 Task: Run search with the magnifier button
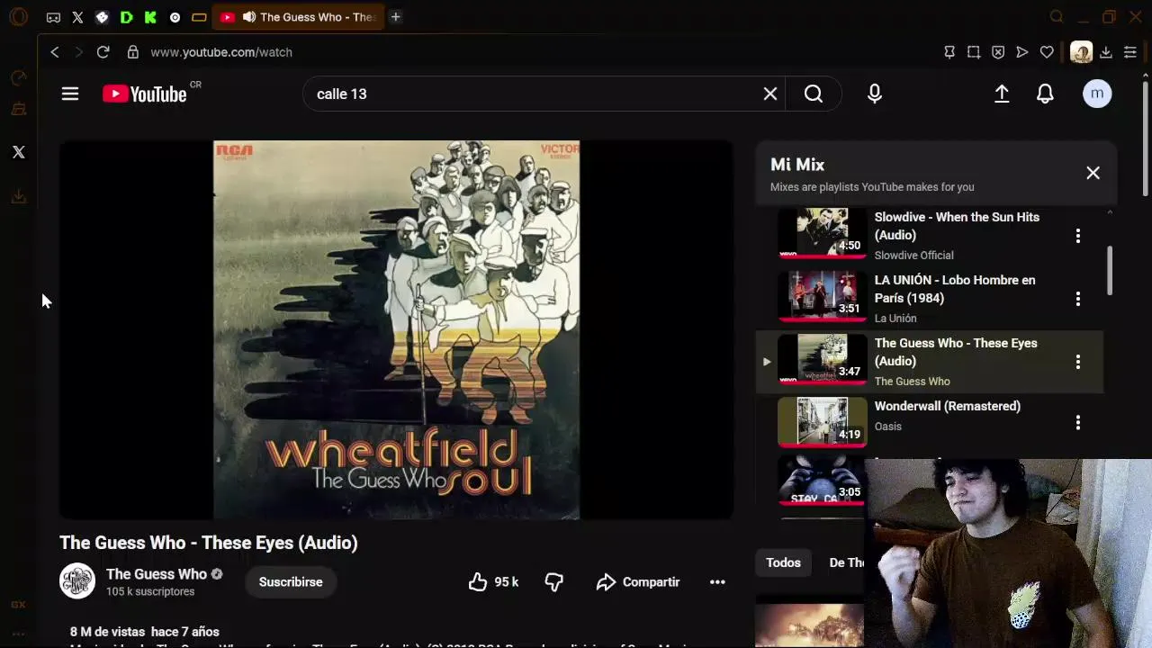coord(814,94)
